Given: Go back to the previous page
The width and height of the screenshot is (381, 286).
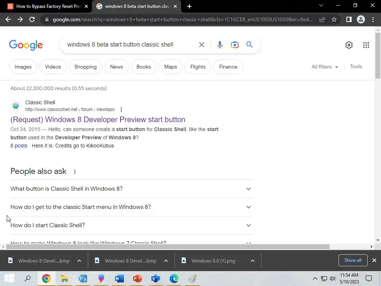Looking at the screenshot, I should (8, 19).
